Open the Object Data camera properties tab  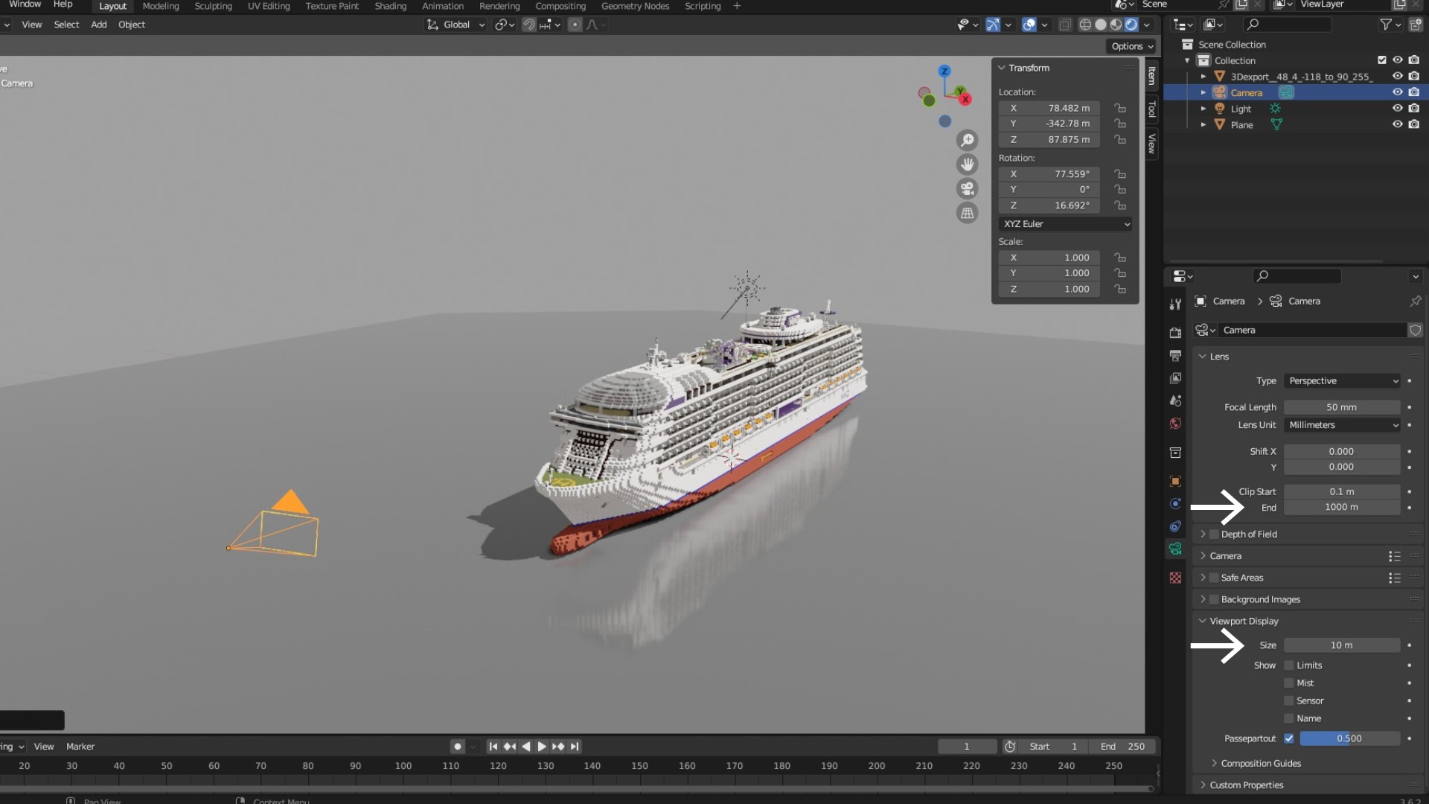(x=1175, y=549)
